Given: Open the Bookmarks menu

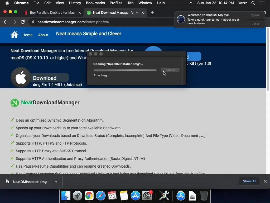Looking at the screenshot, I should [95, 3].
